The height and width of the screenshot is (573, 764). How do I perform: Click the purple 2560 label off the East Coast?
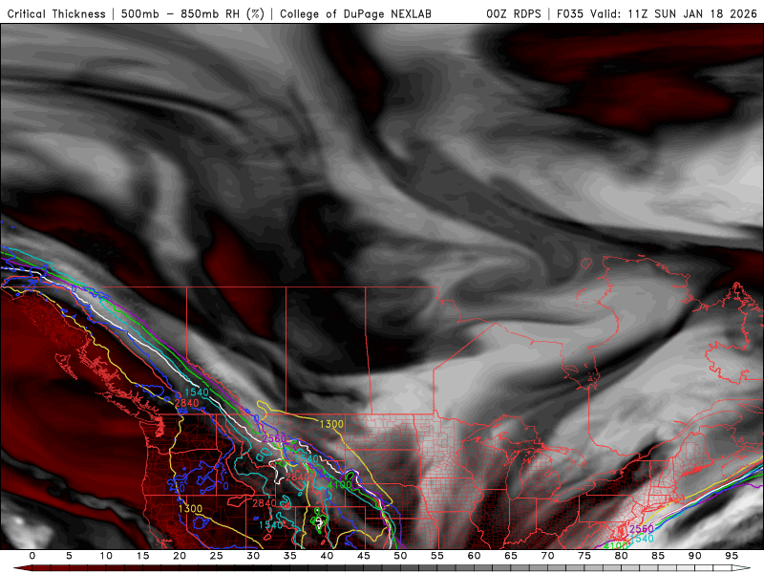(x=641, y=529)
